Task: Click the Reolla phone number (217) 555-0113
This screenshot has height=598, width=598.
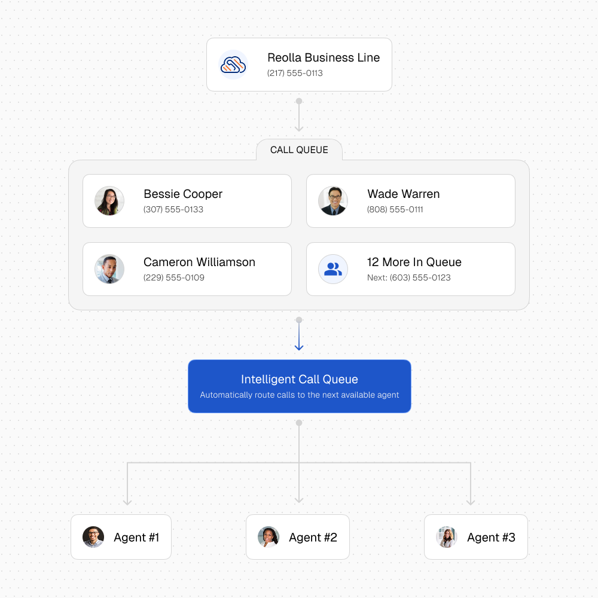Action: click(x=295, y=74)
